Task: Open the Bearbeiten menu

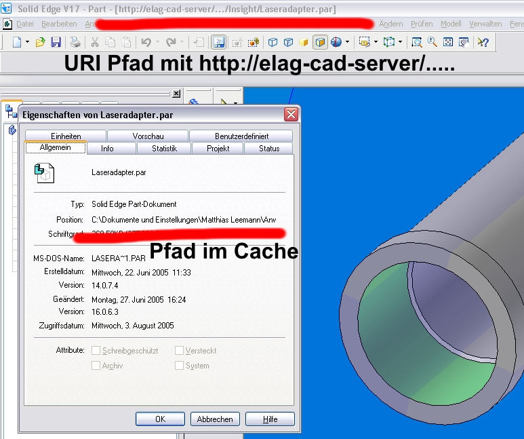Action: pos(59,24)
